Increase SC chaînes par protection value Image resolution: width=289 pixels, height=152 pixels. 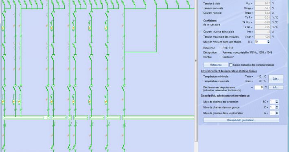277,101
